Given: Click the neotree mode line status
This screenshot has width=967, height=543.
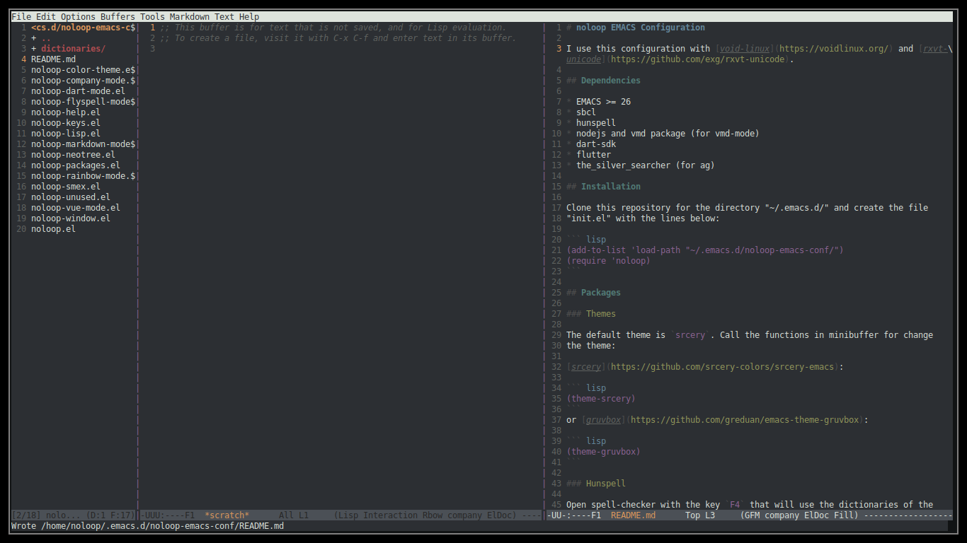Looking at the screenshot, I should tap(74, 515).
